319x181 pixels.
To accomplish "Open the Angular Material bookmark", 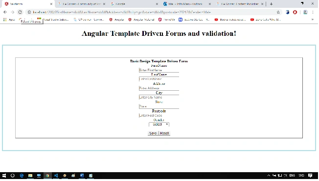I will (x=141, y=20).
